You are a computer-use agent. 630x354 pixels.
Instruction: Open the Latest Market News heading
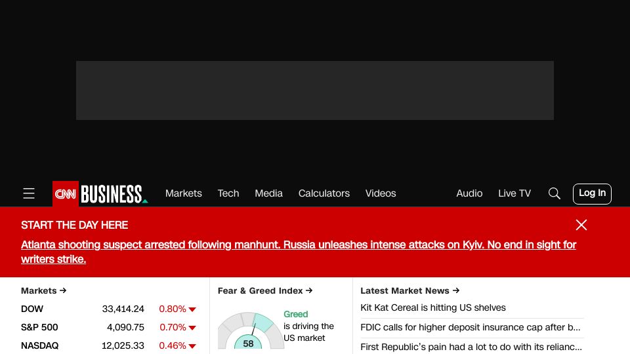(409, 290)
